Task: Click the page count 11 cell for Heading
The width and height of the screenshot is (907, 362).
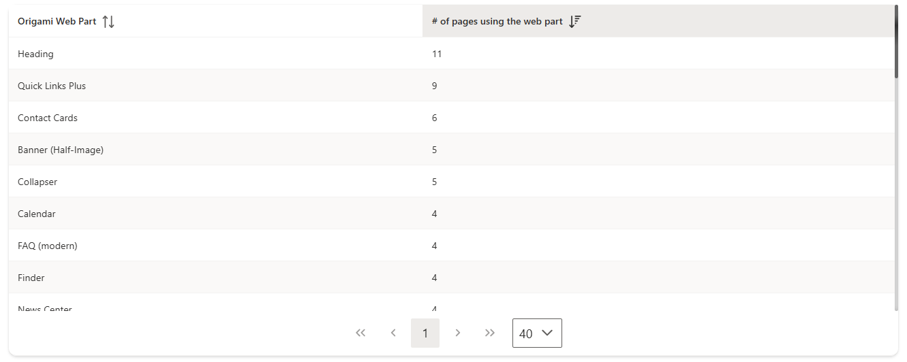Action: coord(437,54)
